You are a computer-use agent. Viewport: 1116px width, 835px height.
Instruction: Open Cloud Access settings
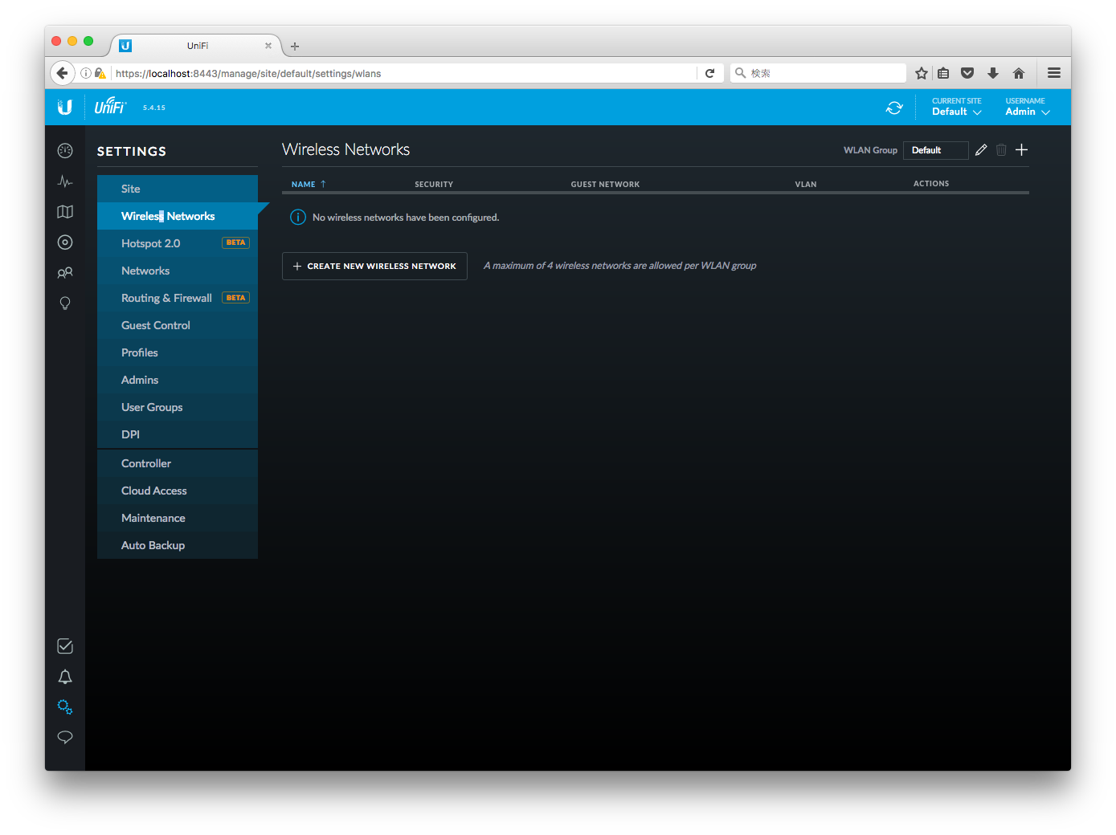178,491
